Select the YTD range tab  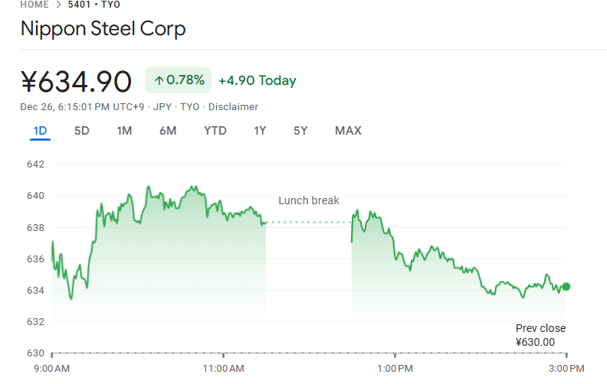[215, 131]
